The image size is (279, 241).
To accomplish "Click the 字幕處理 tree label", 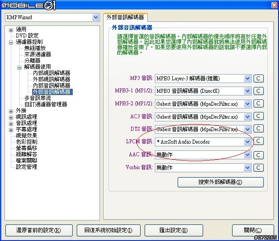I will coord(26,129).
